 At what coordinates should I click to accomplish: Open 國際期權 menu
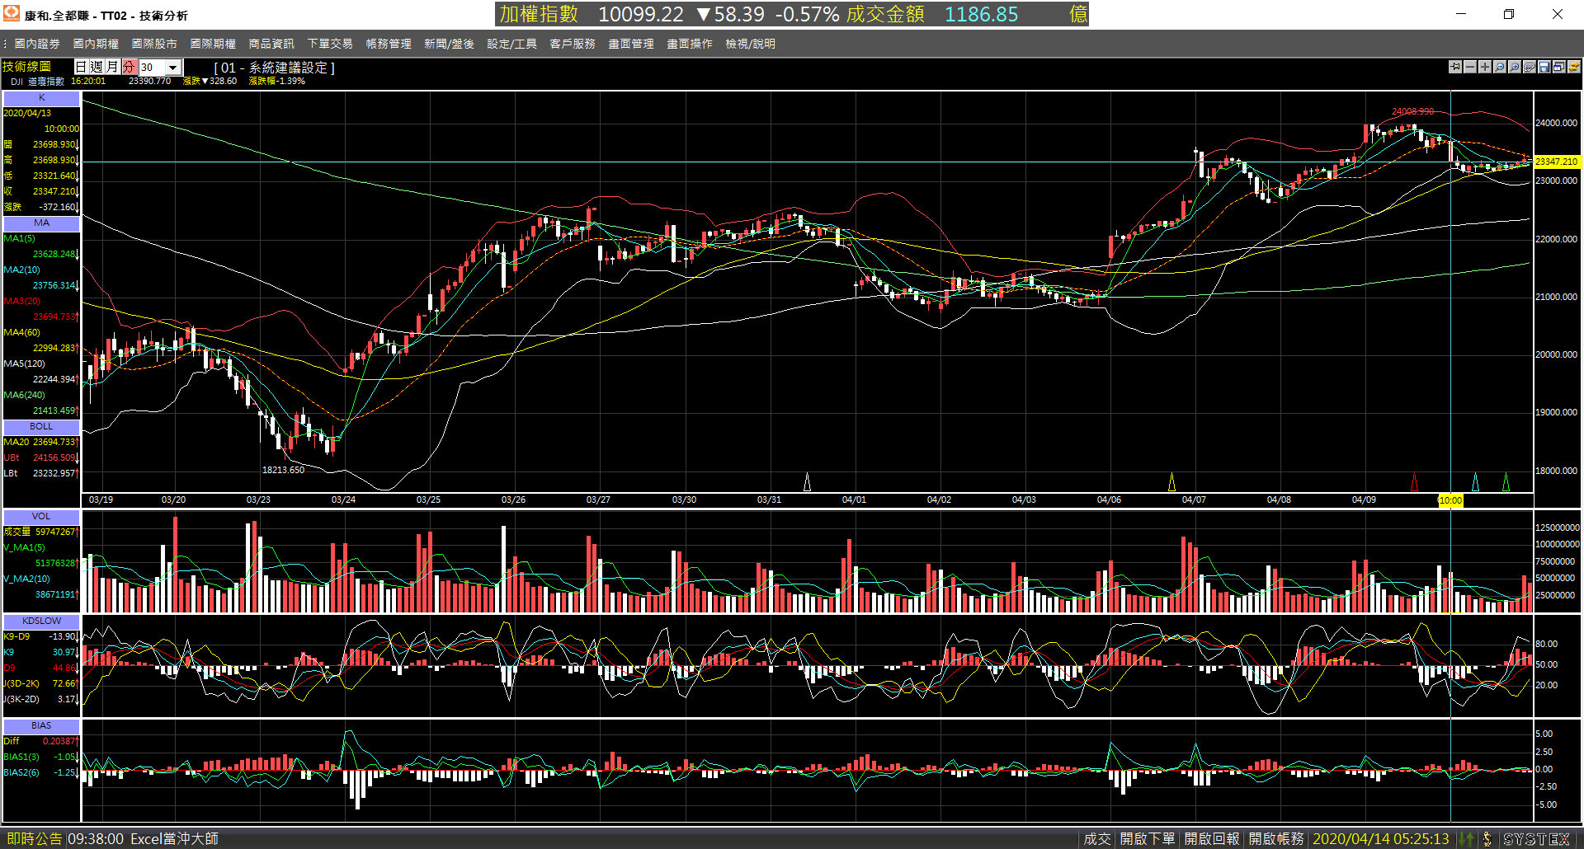click(213, 44)
